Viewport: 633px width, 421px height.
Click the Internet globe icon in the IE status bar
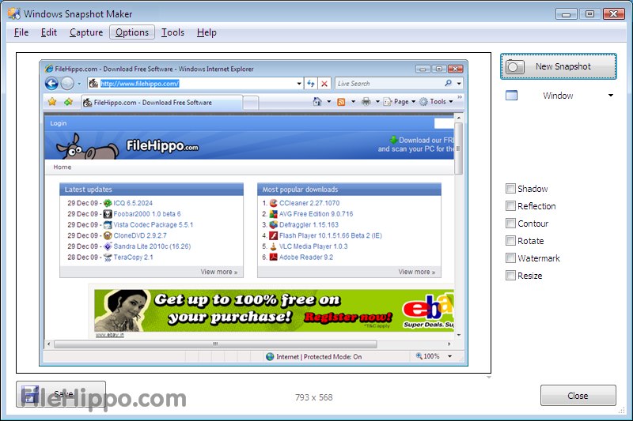click(x=270, y=356)
